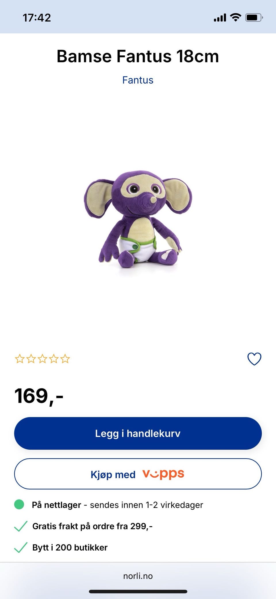The image size is (276, 599).
Task: Tap the battery status icon
Action: tap(254, 18)
